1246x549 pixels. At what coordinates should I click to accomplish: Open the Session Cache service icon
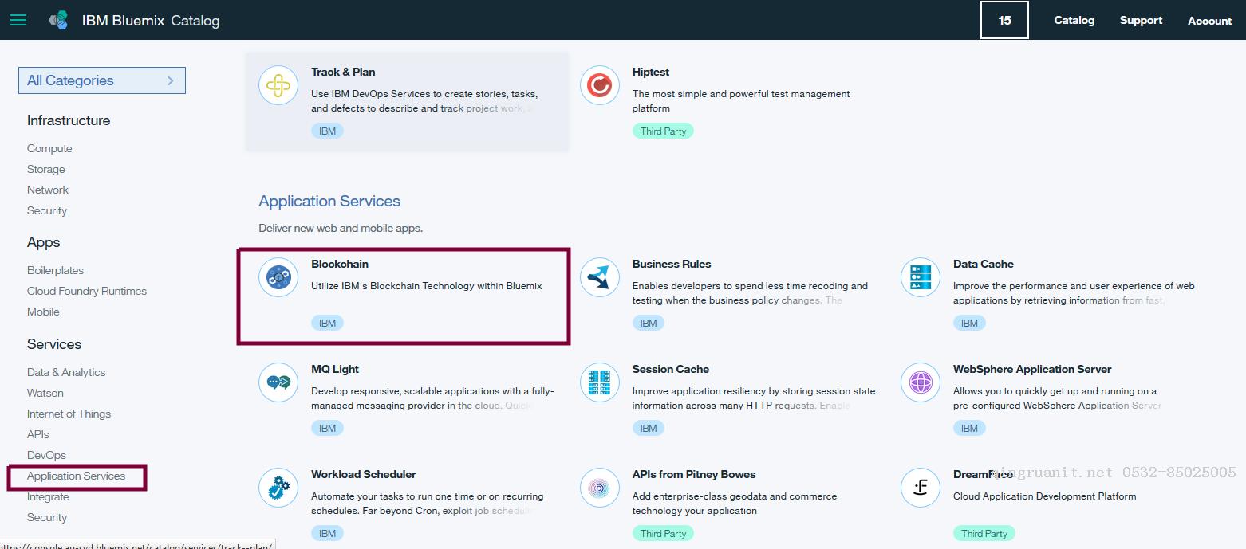[x=599, y=382]
